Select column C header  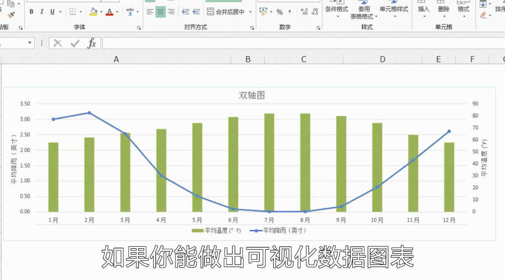304,59
